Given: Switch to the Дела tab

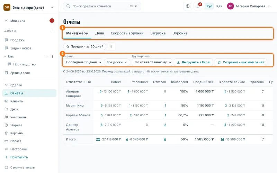Looking at the screenshot, I should click(x=99, y=33).
